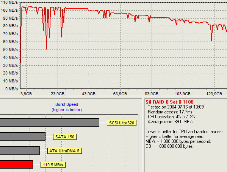Click the Sil RAID 0 Set 0 1100 title
This screenshot has width=227, height=172.
point(169,102)
